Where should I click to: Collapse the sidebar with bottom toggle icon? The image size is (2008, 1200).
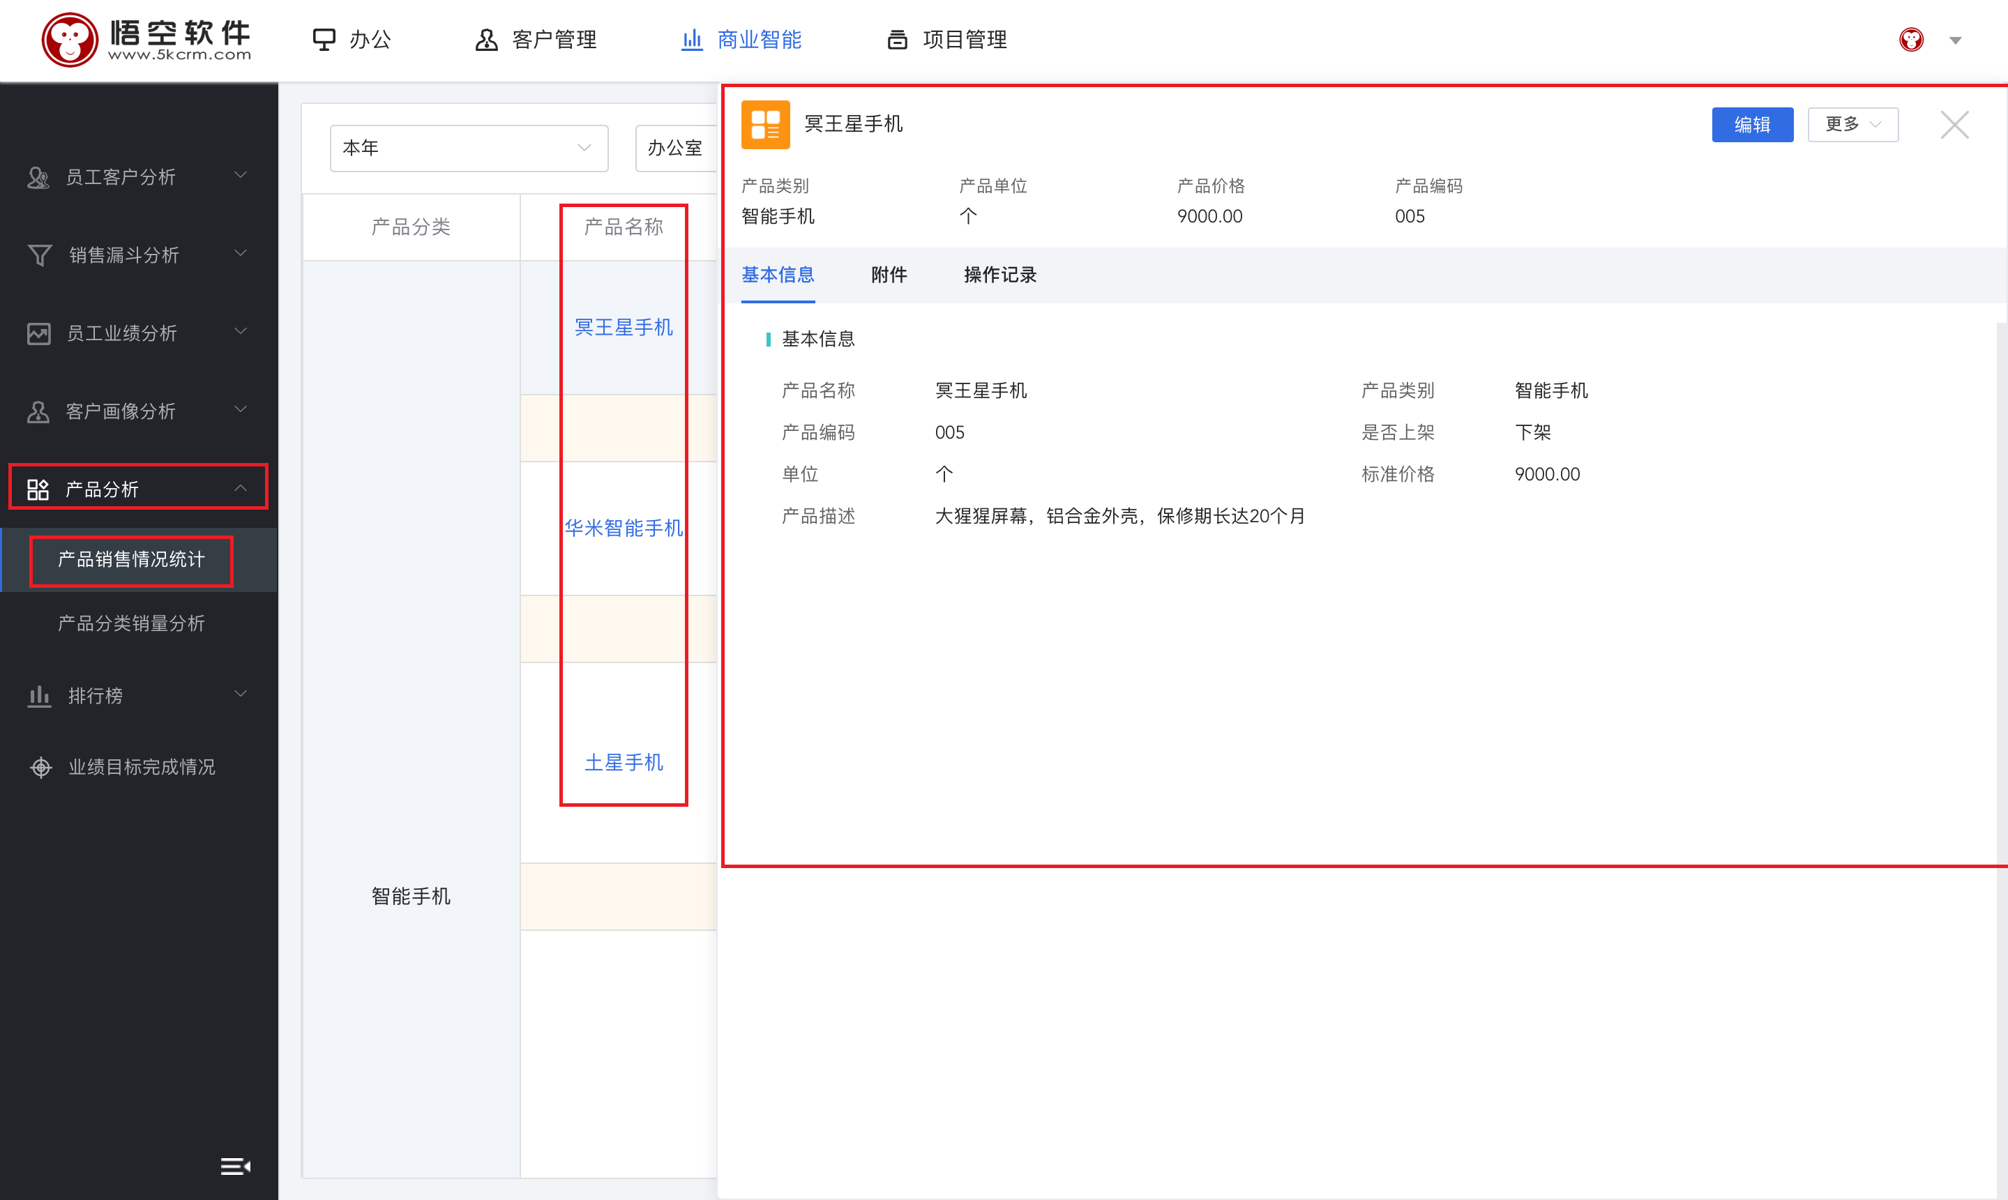pos(235,1166)
